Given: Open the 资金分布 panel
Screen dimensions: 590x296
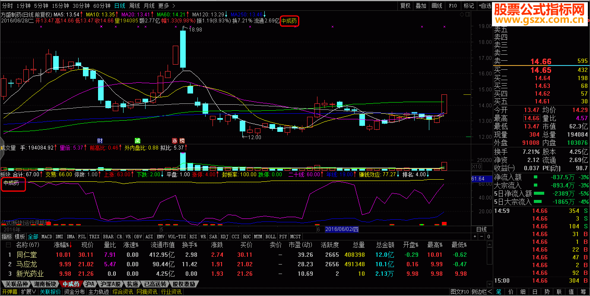Looking at the screenshot, I should (75, 292).
